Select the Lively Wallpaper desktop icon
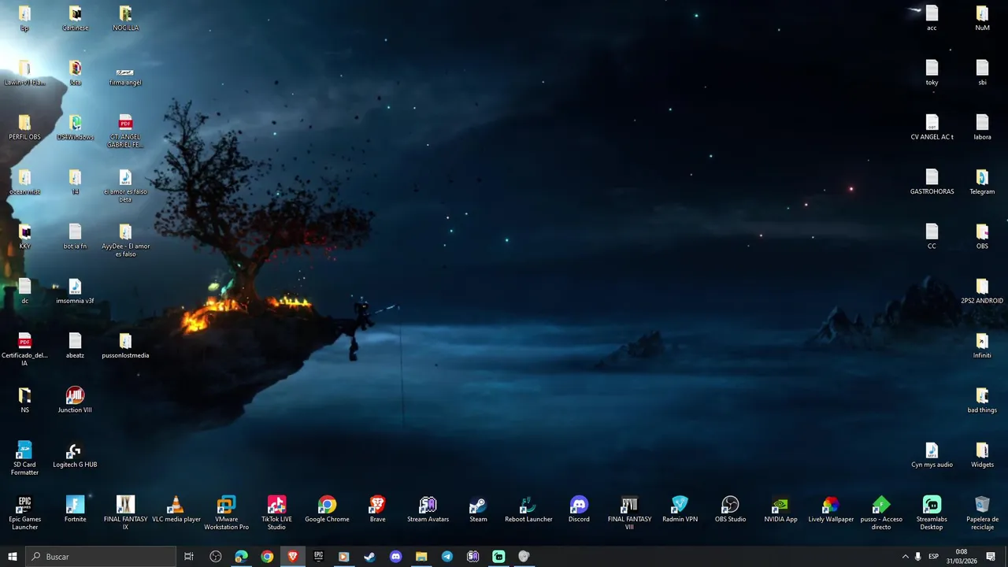 point(831,510)
